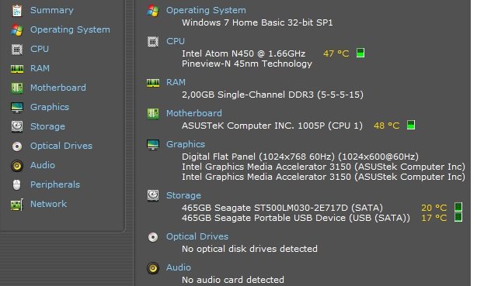The width and height of the screenshot is (477, 286).
Task: Click the Storage hard drive icon in sidebar
Action: pos(17,126)
